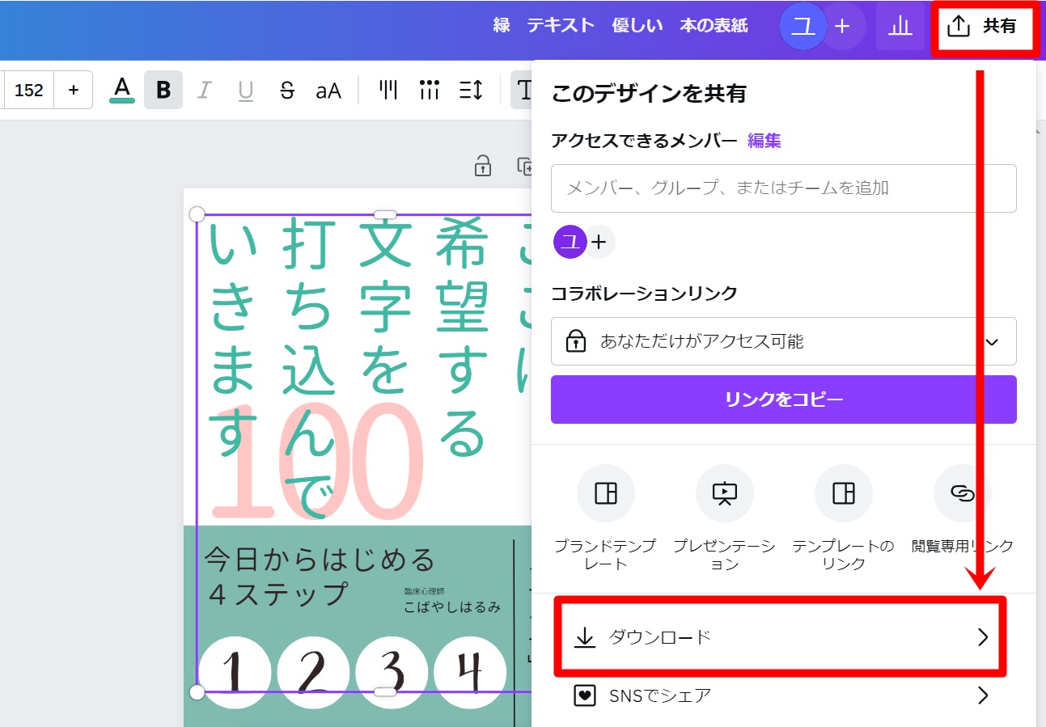
Task: Toggle Italic formatting
Action: 204,90
